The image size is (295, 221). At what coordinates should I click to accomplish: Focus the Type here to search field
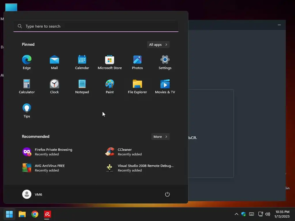pyautogui.click(x=96, y=26)
